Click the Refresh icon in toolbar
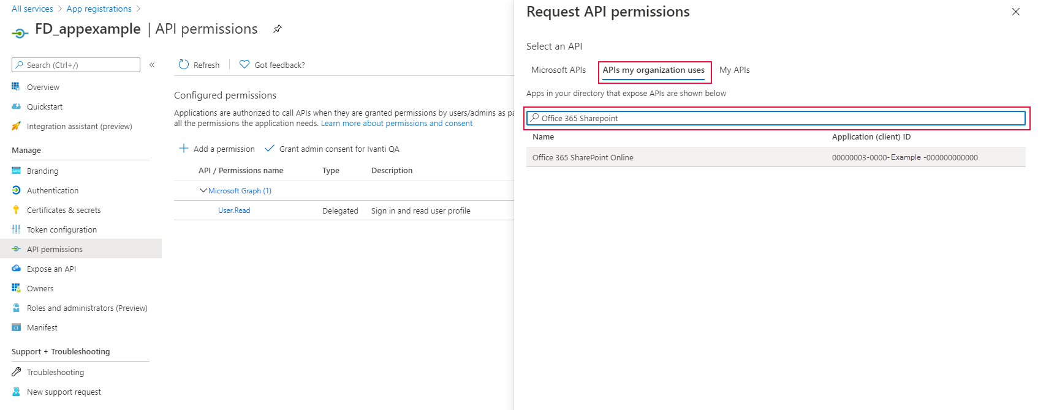This screenshot has width=1038, height=410. pyautogui.click(x=184, y=64)
